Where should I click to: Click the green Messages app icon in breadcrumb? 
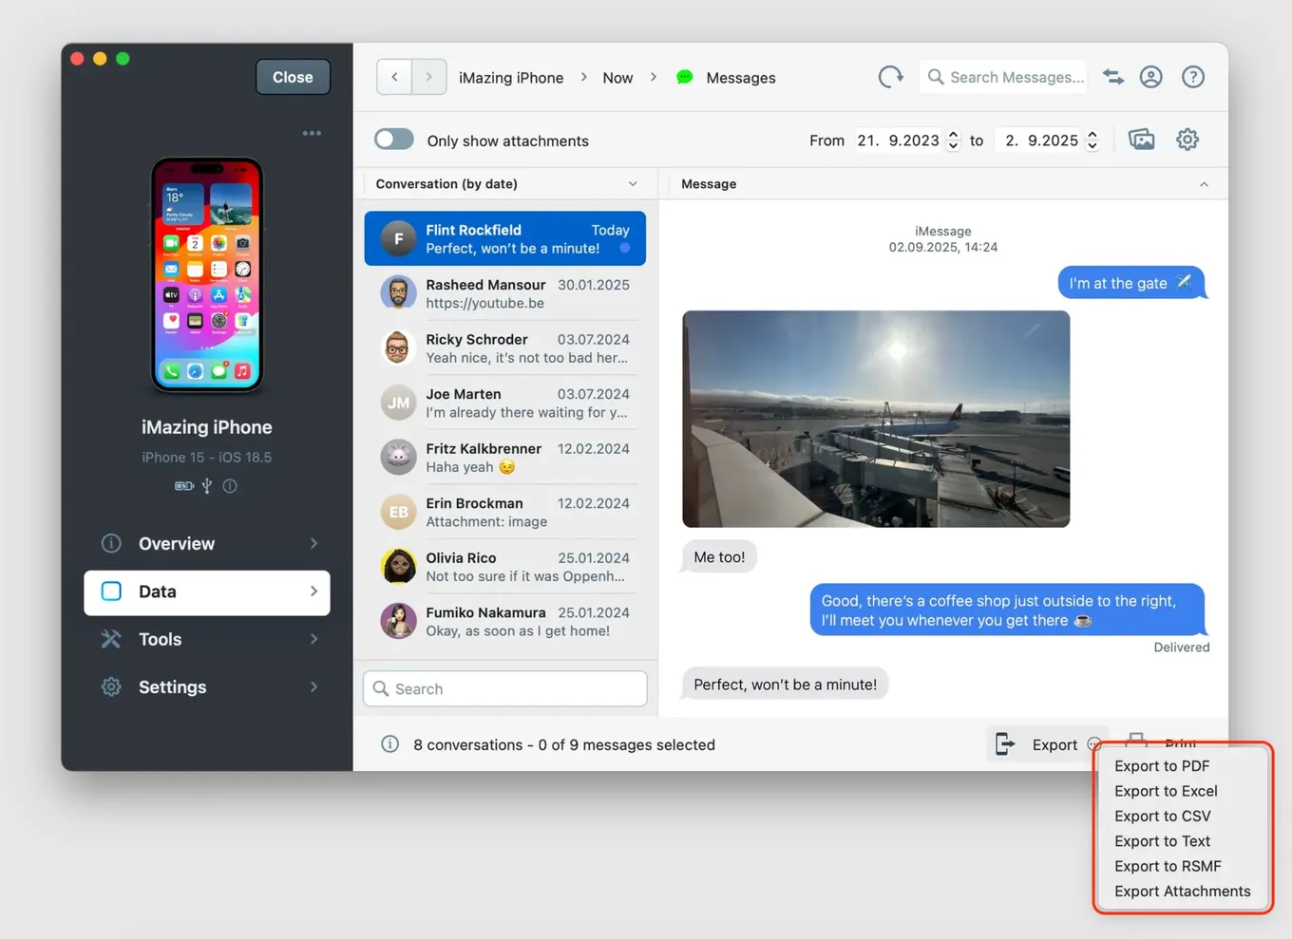coord(684,77)
